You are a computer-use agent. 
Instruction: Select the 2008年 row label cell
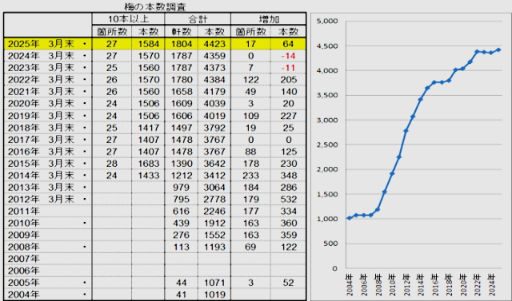[x=48, y=247]
